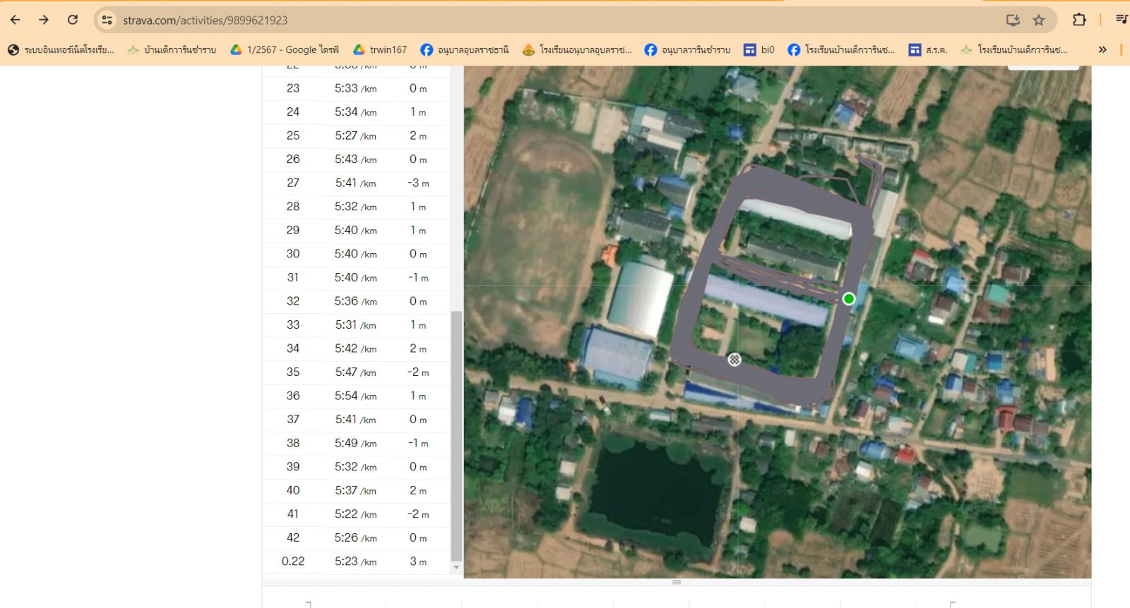Click the checkered finish marker on map
The image size is (1130, 608).
[734, 360]
